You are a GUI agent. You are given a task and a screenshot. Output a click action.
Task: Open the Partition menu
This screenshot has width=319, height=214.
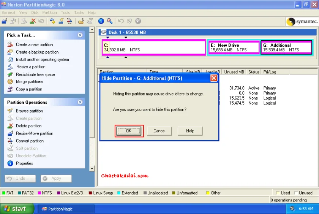49,13
